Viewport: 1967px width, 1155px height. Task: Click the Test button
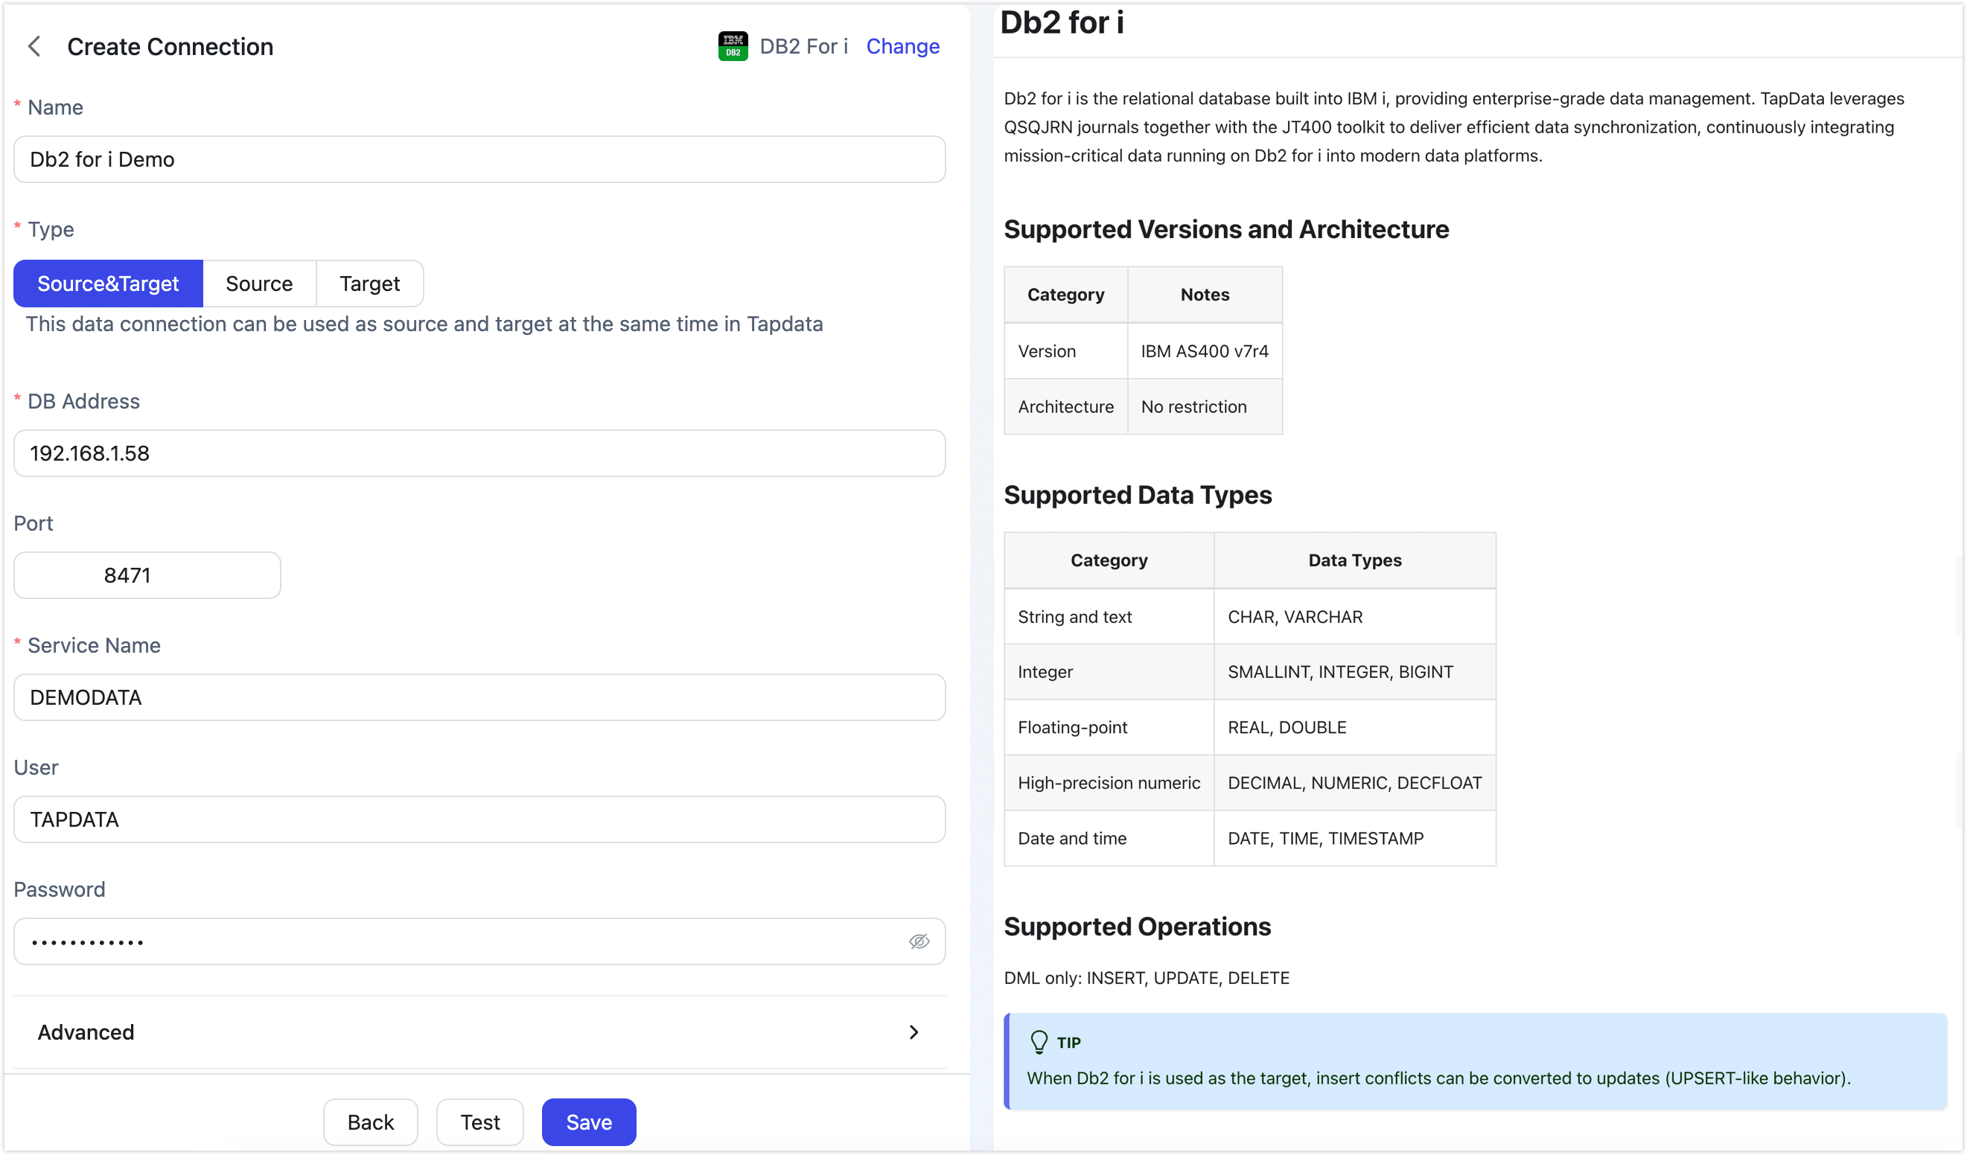479,1122
